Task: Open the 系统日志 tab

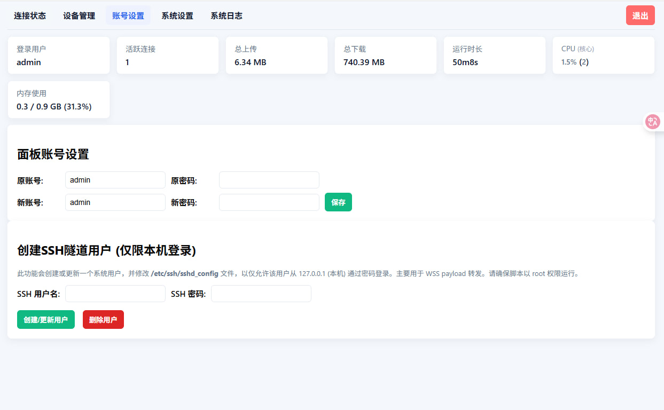Action: [226, 16]
